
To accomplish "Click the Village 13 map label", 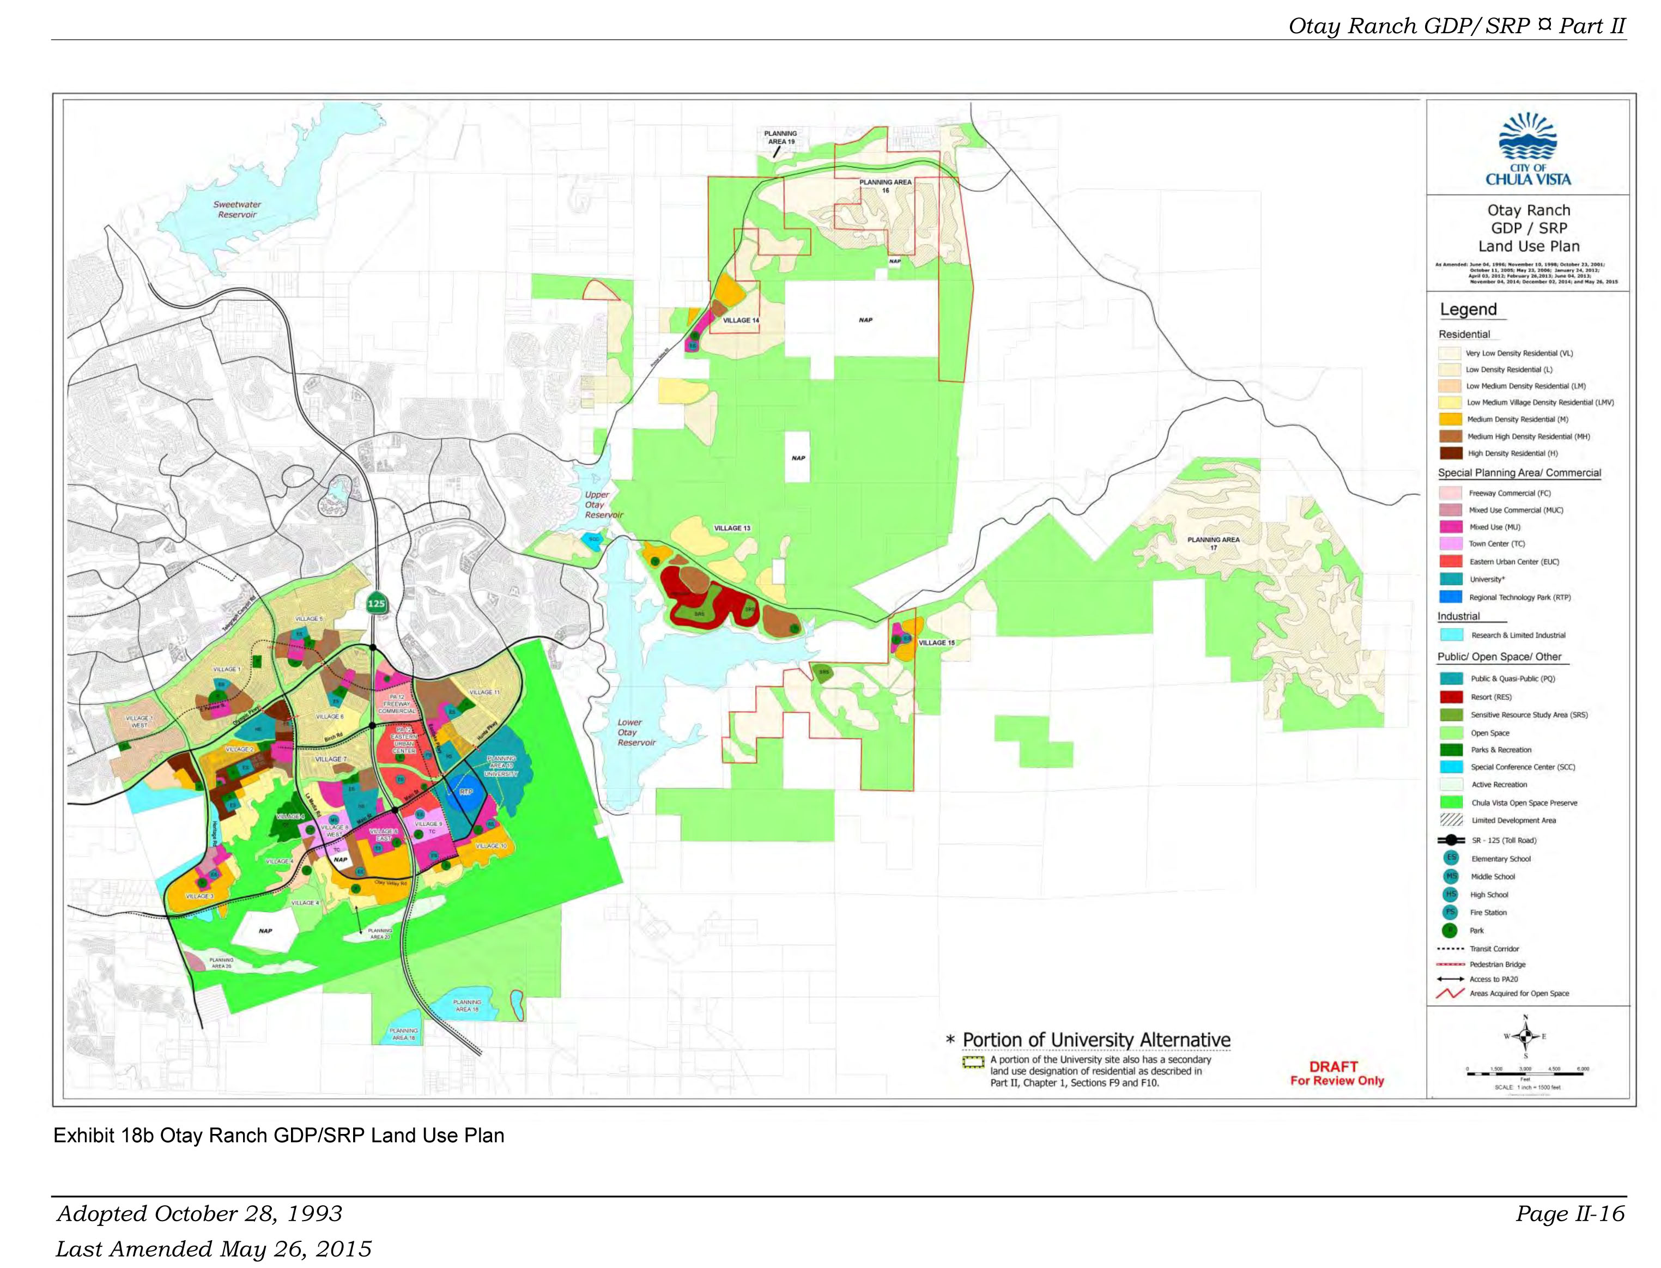I will (x=732, y=527).
